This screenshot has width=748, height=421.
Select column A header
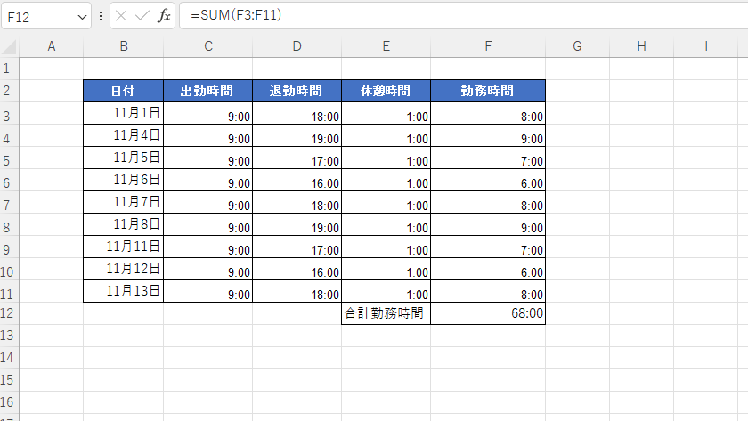(52, 46)
